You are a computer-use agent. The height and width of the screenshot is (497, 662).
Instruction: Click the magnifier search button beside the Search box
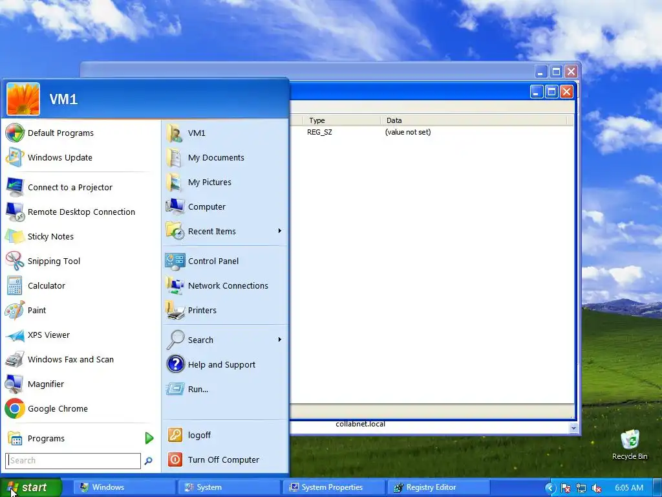148,461
